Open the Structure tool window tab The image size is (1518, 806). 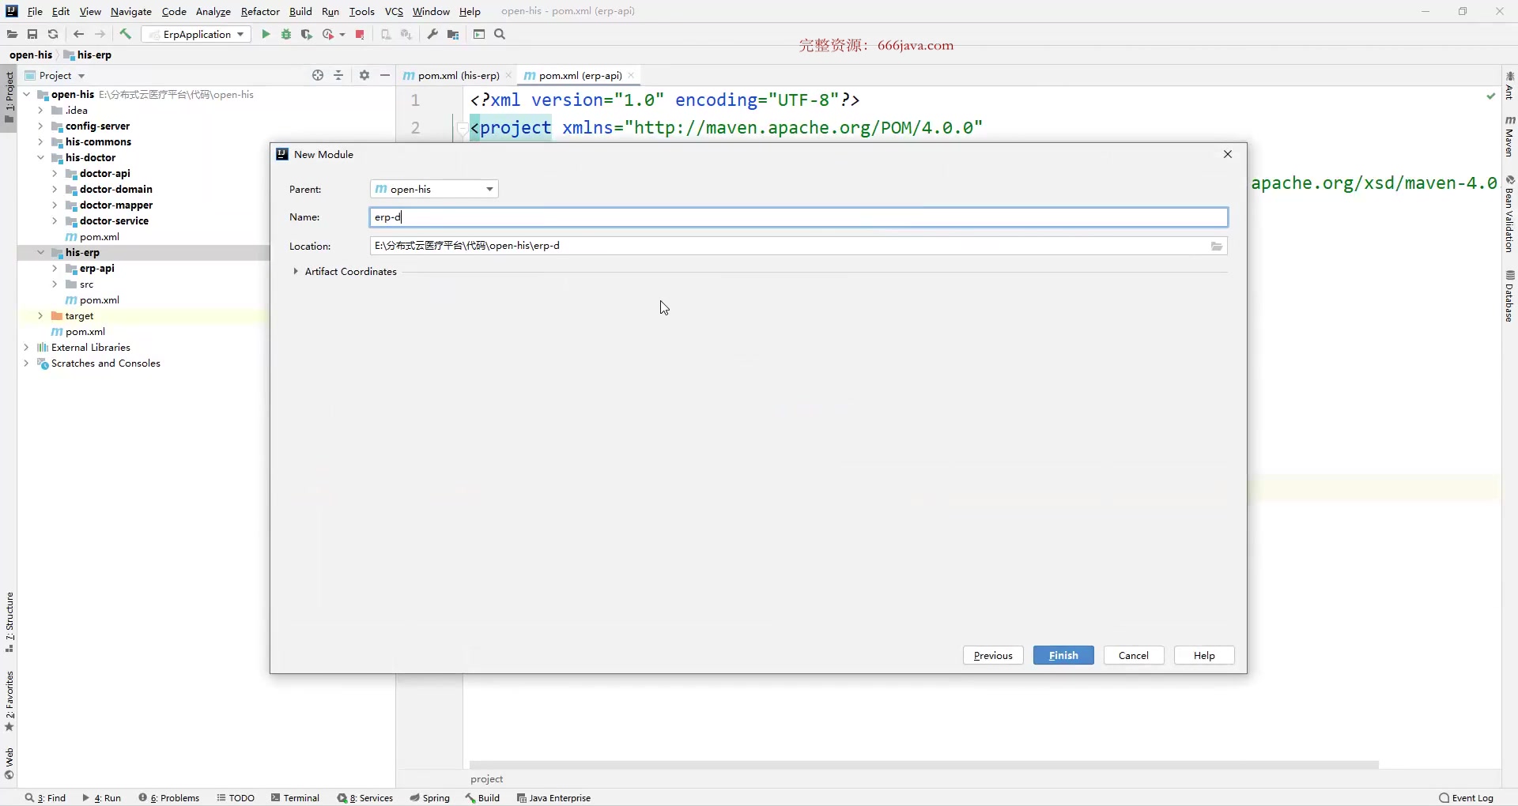9,623
